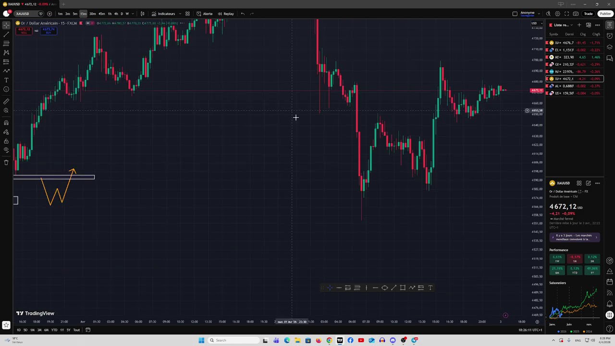Select the 5m timeframe
Image resolution: width=615 pixels, height=346 pixels.
pos(75,13)
